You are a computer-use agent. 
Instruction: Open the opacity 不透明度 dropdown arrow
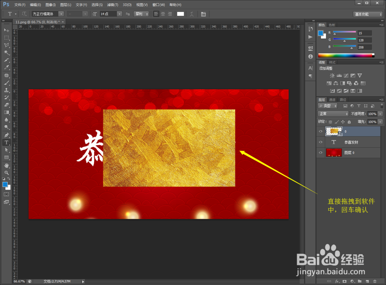(x=381, y=114)
